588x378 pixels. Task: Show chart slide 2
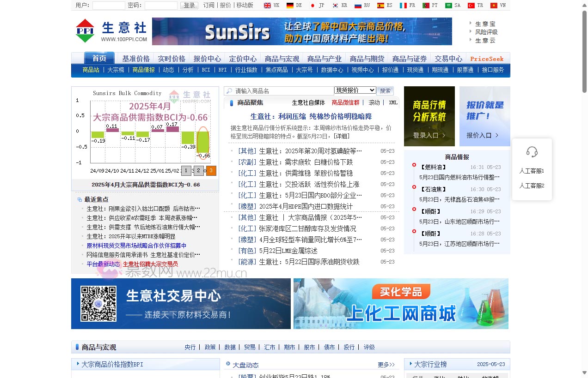(199, 171)
